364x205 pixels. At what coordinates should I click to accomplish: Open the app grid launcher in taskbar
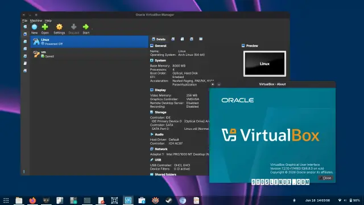coord(6,200)
